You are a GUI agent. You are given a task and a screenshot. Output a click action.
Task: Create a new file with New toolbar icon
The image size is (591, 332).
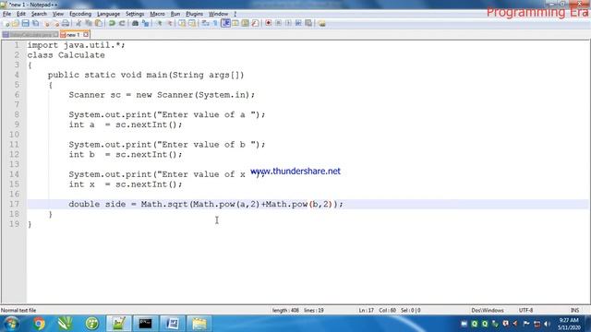click(6, 23)
